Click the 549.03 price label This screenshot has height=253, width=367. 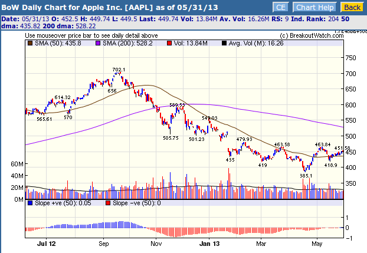pyautogui.click(x=209, y=118)
